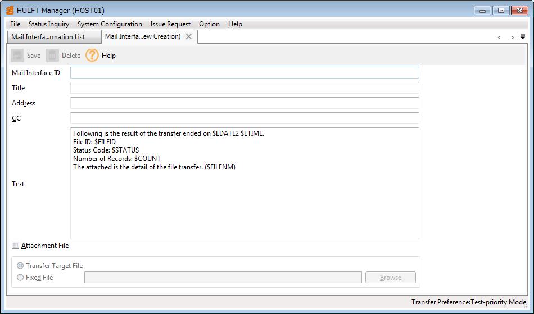Minimize the HULFT Manager window
The height and width of the screenshot is (314, 534).
[483, 11]
